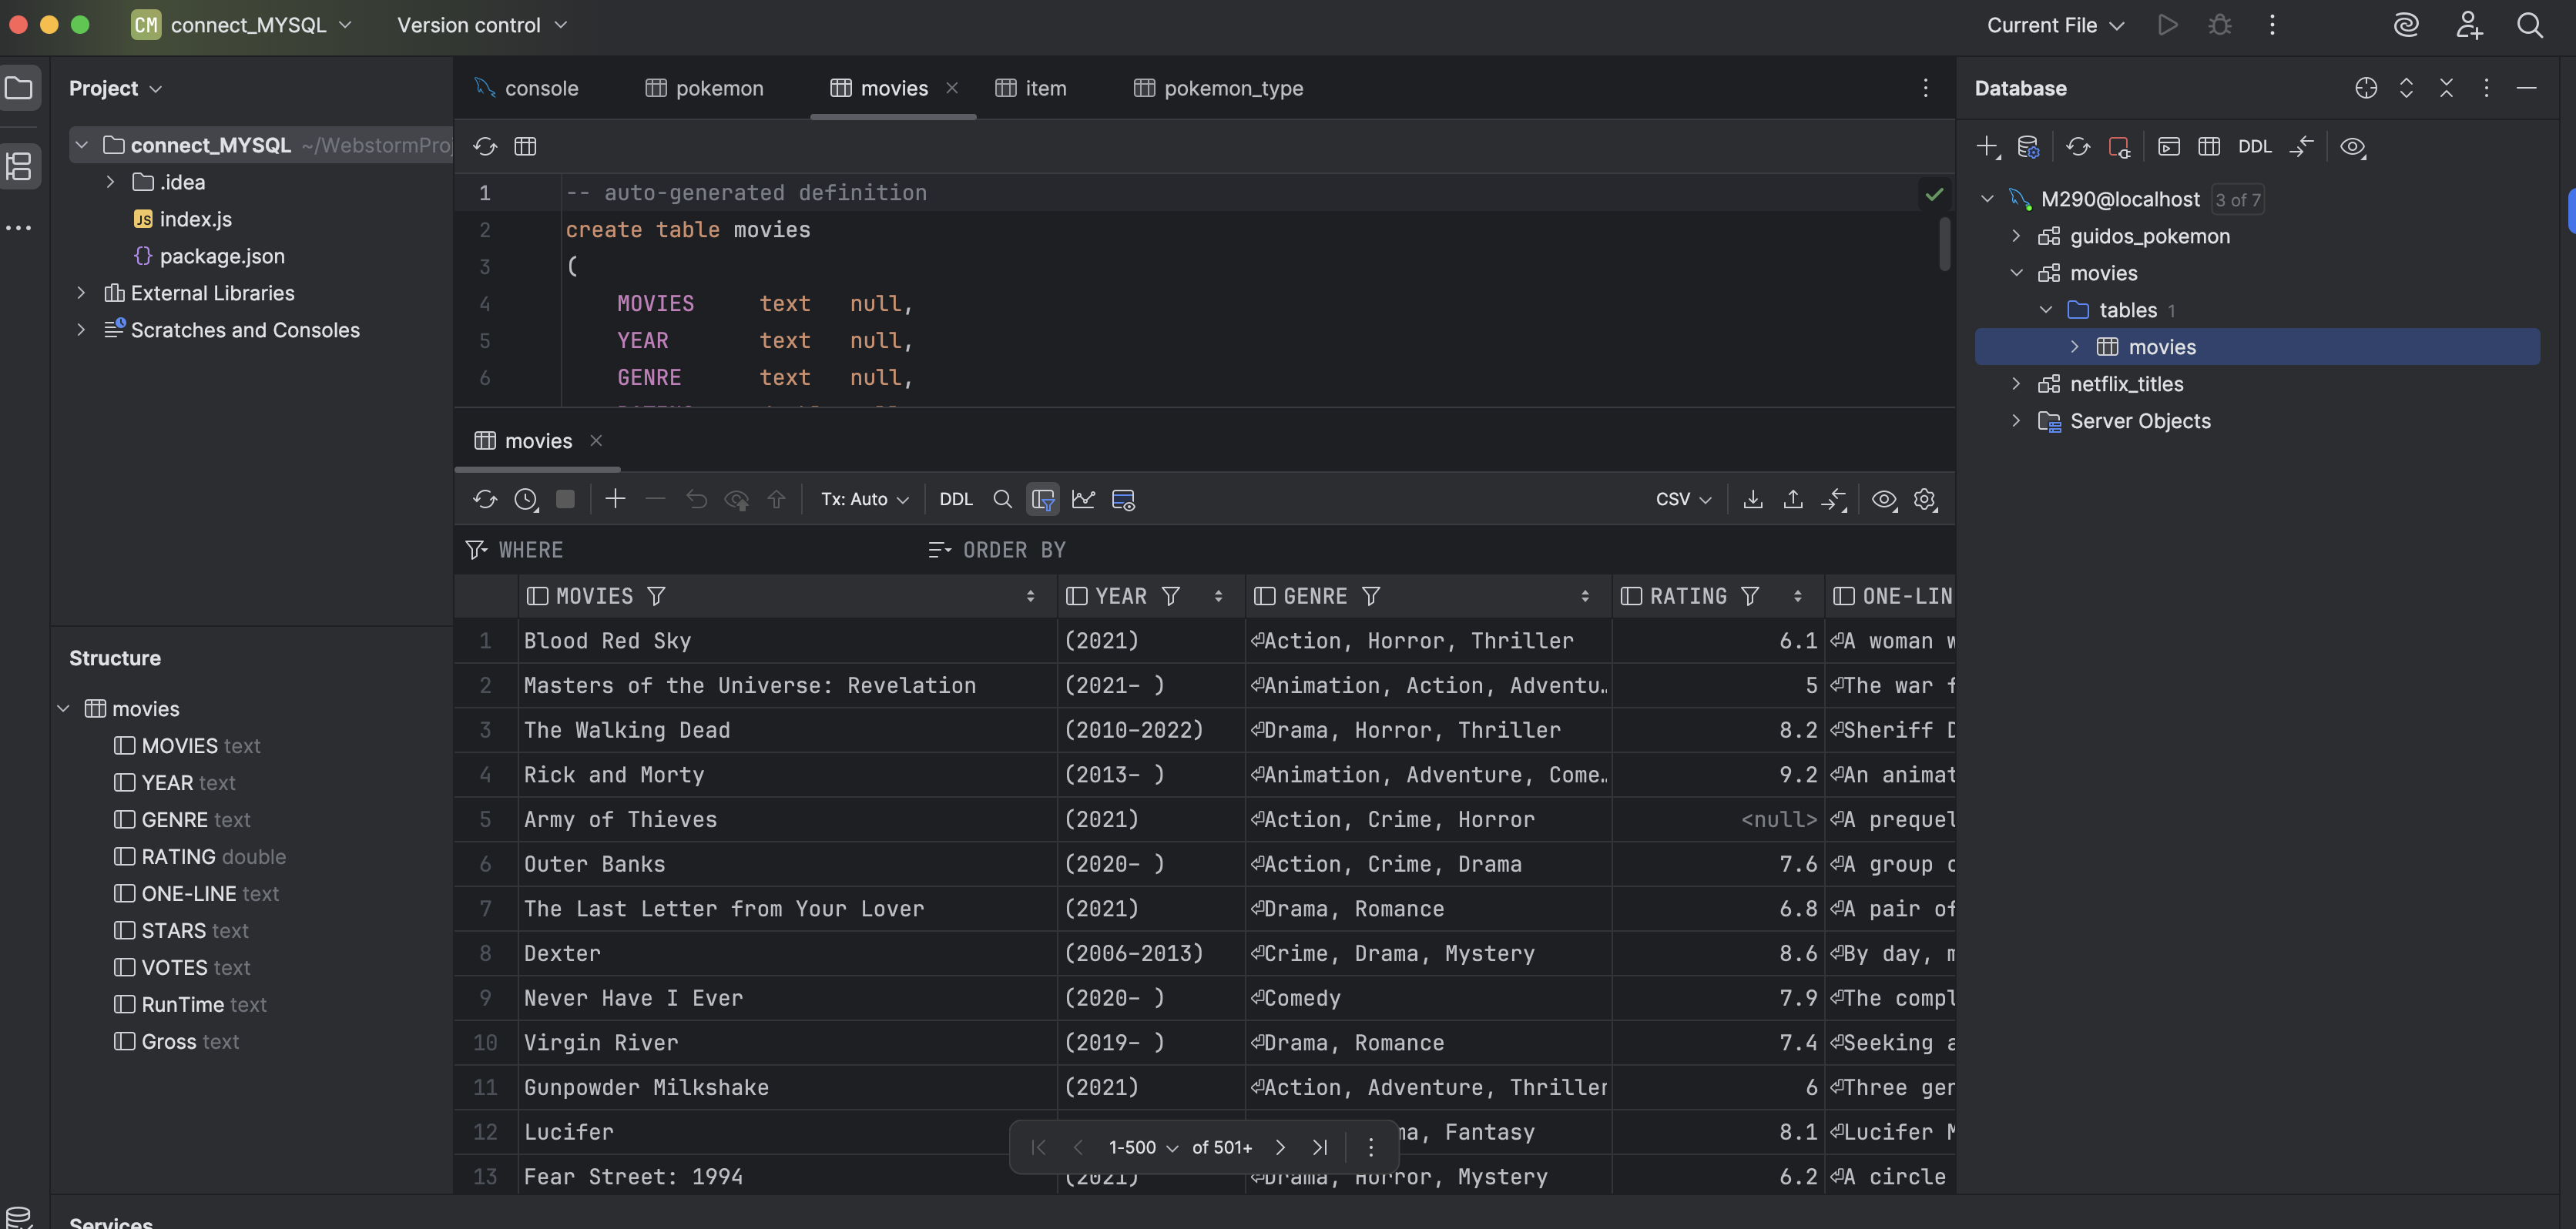2576x1229 pixels.
Task: Expand guidos_pokemon schema in Database tree
Action: click(x=2016, y=236)
